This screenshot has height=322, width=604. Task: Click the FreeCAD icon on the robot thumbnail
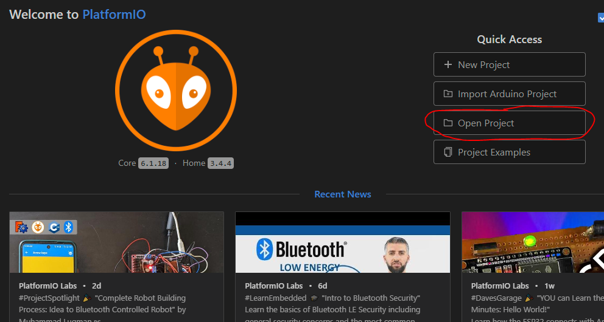pos(21,227)
